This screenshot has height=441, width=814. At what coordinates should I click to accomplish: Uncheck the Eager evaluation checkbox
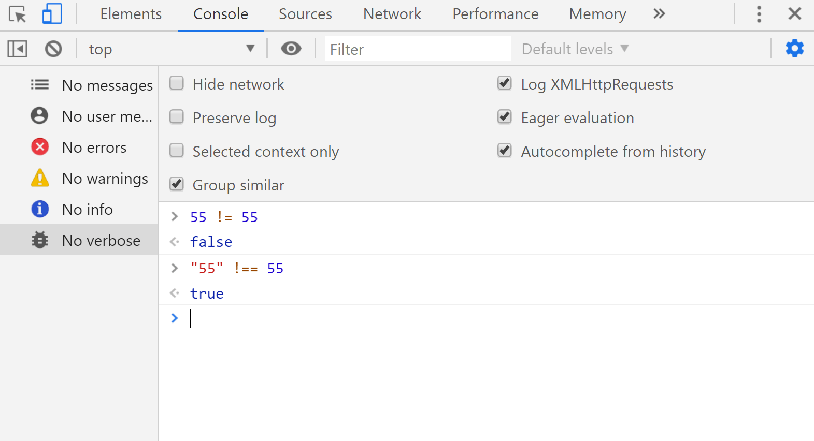(x=505, y=117)
